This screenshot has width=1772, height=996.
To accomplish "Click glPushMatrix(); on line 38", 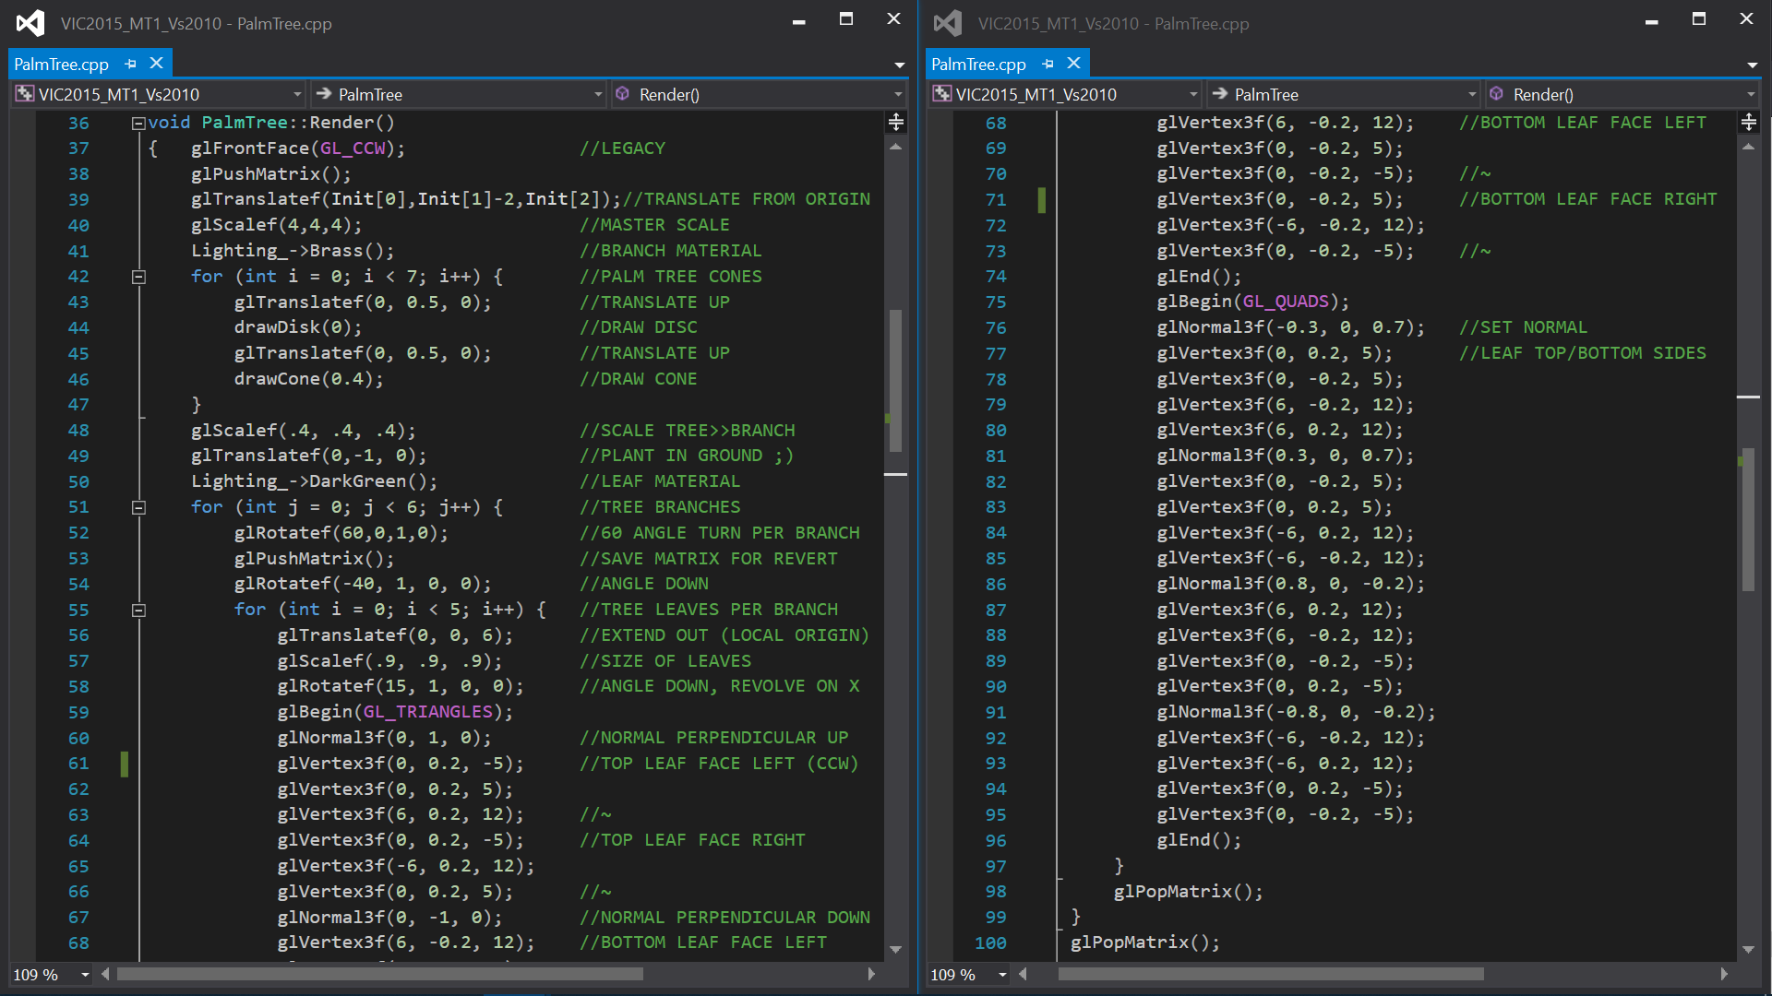I will point(271,174).
